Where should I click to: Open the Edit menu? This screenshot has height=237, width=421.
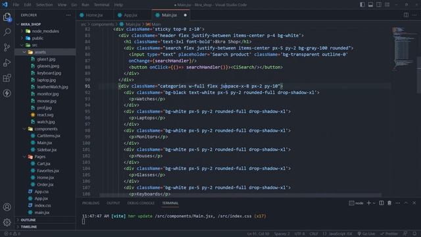pyautogui.click(x=27, y=5)
